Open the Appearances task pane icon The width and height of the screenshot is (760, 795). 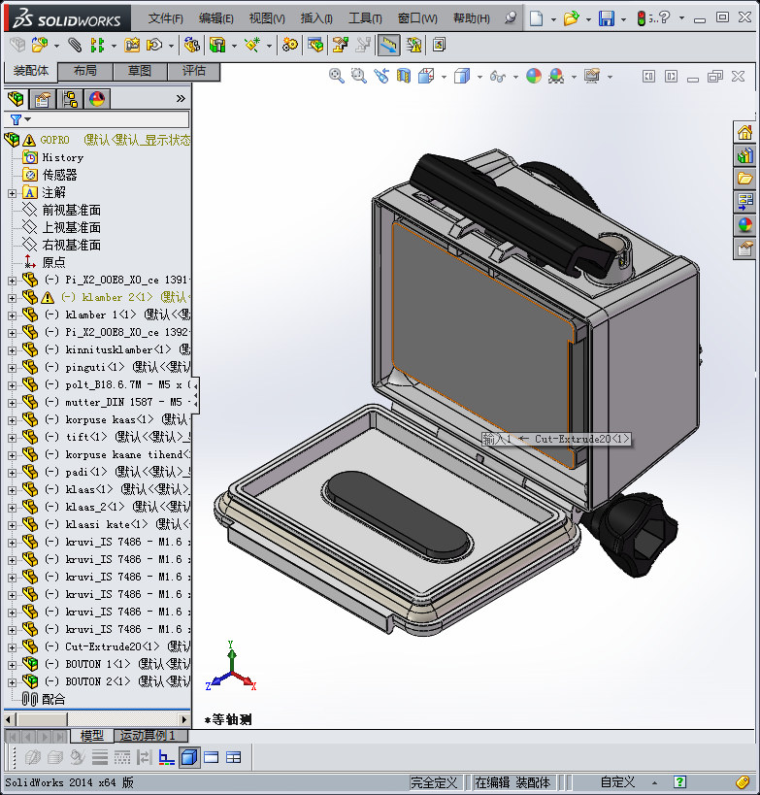point(744,224)
